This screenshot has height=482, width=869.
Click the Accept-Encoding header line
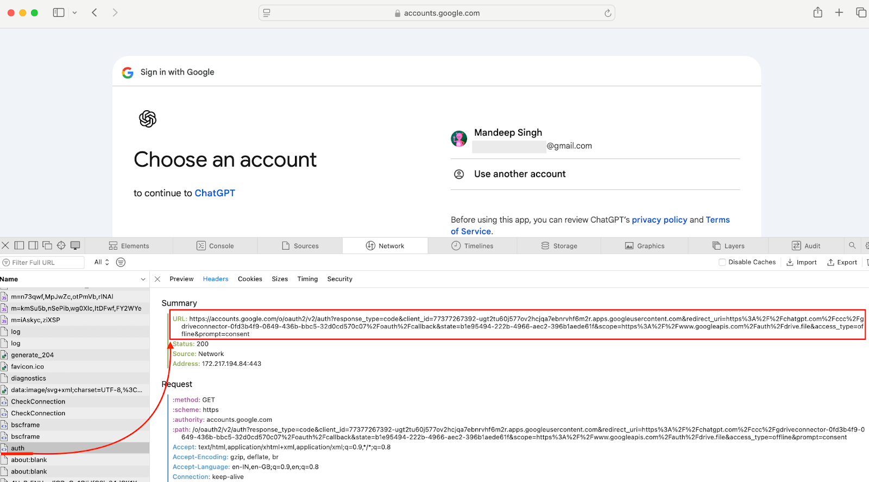pos(225,457)
